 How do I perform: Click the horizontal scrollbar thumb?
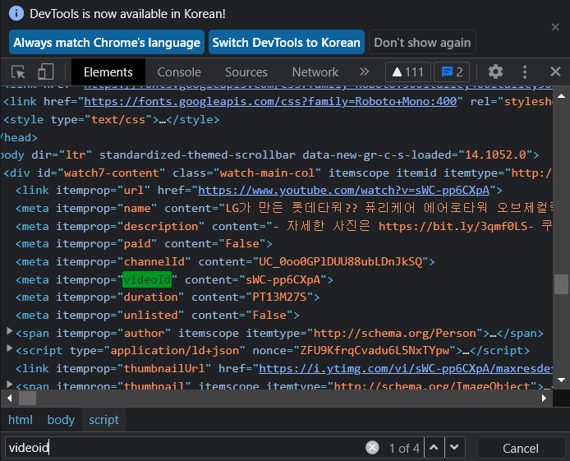click(x=27, y=399)
